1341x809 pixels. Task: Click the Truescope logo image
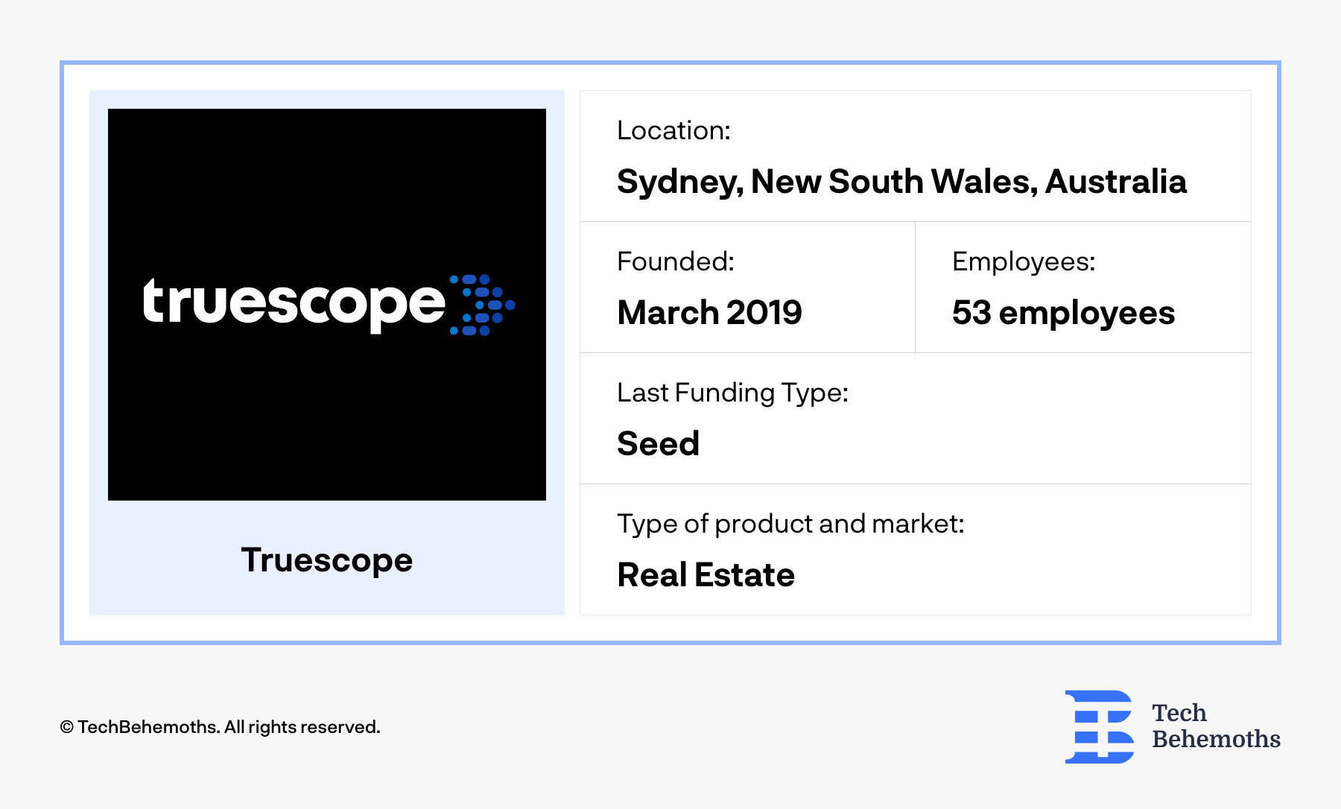tap(327, 305)
